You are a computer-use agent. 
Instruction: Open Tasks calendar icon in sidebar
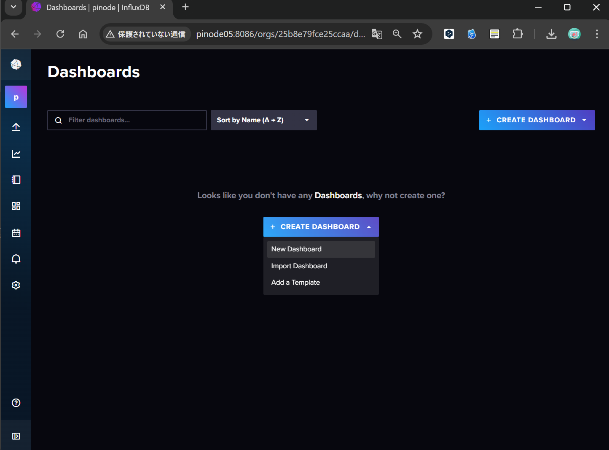(16, 233)
